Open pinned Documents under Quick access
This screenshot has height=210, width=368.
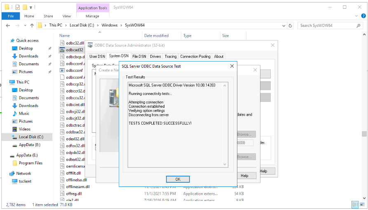click(x=28, y=64)
